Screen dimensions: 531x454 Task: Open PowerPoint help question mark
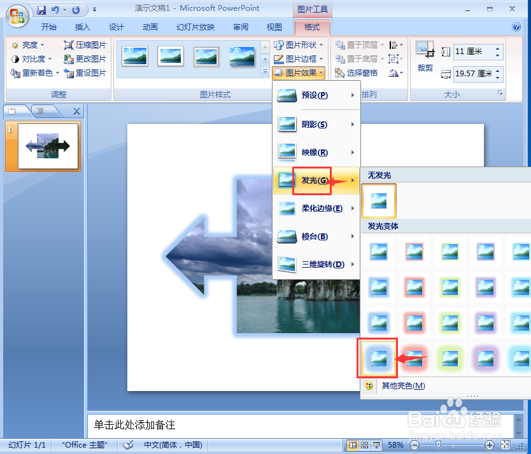(516, 27)
